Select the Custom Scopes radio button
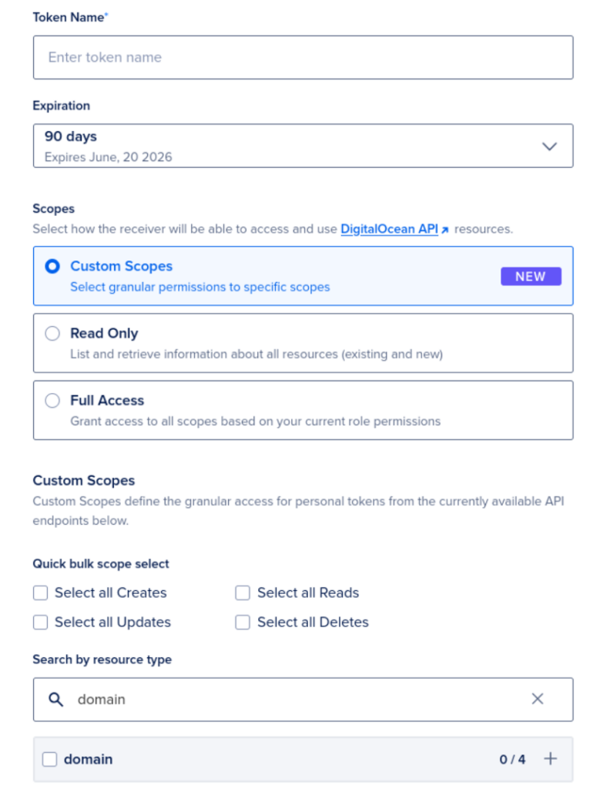The image size is (600, 789). point(52,267)
